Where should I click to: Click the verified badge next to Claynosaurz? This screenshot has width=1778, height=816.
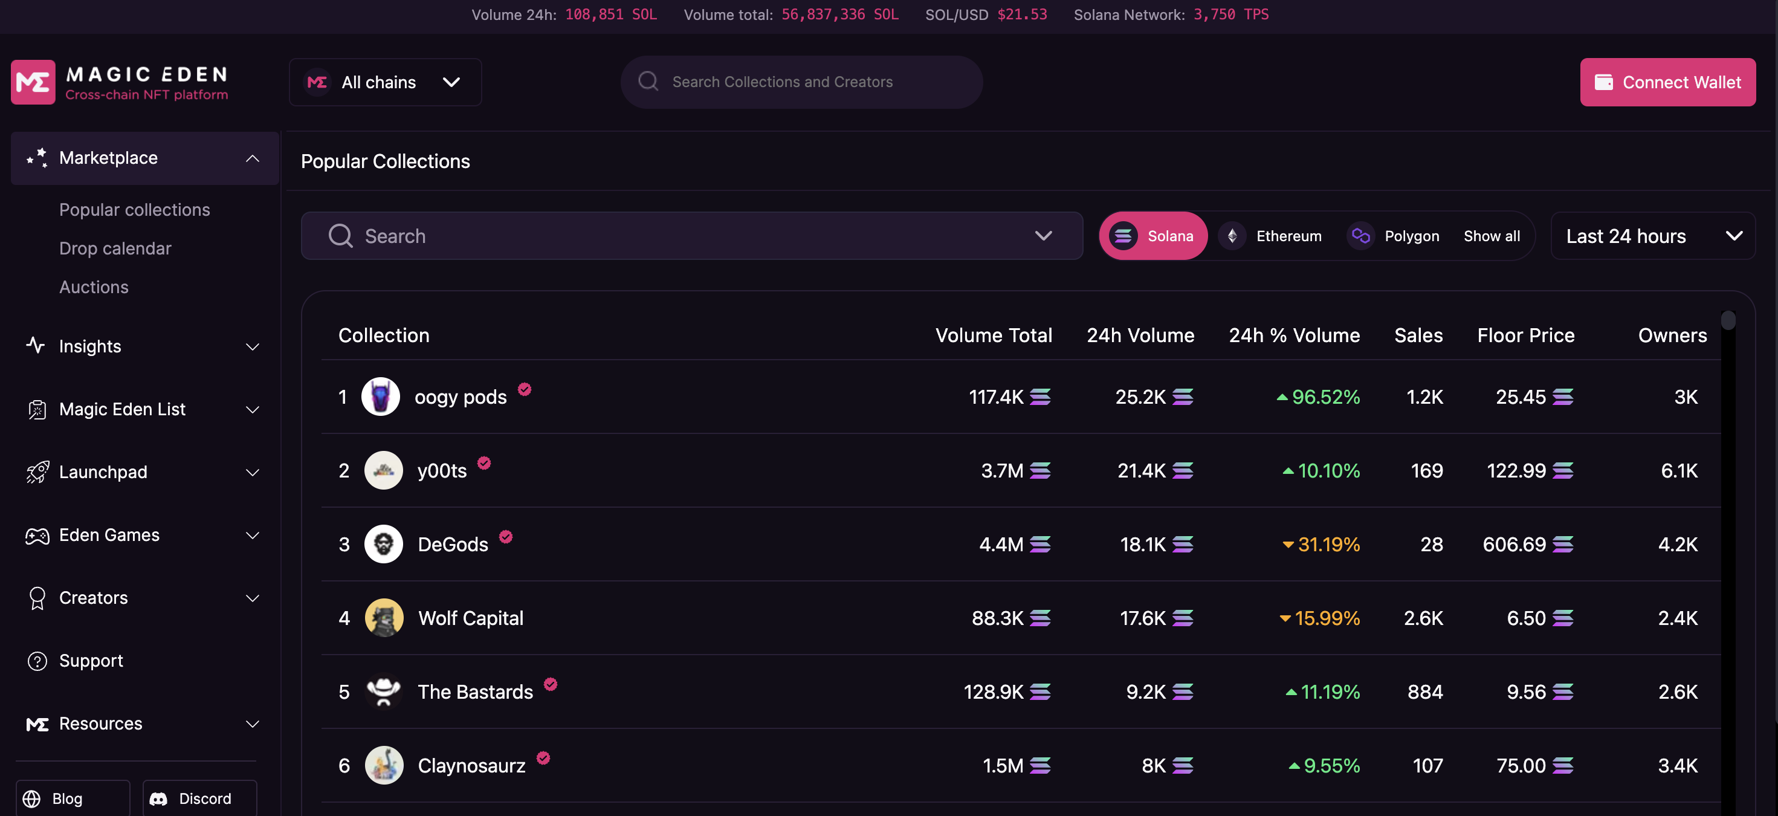pos(543,758)
